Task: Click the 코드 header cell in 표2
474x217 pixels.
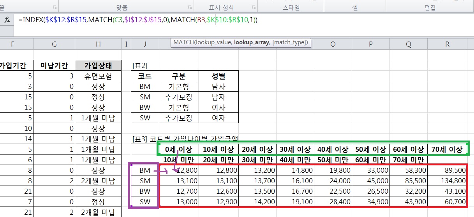Action: (x=145, y=76)
